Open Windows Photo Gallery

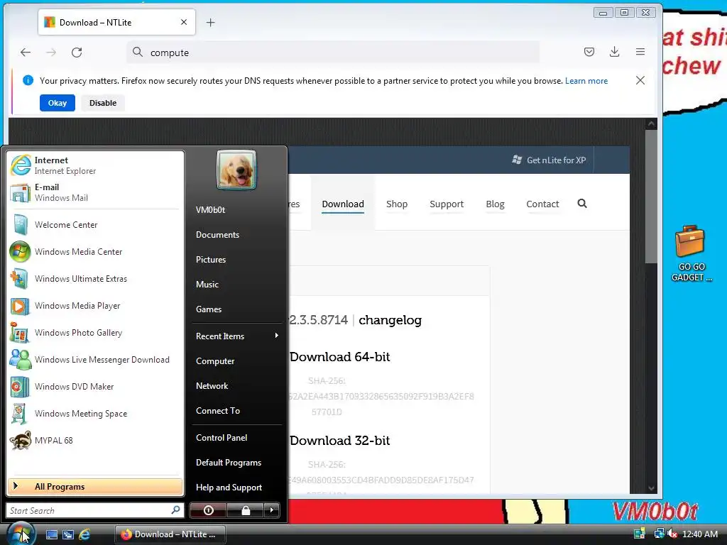(95, 332)
